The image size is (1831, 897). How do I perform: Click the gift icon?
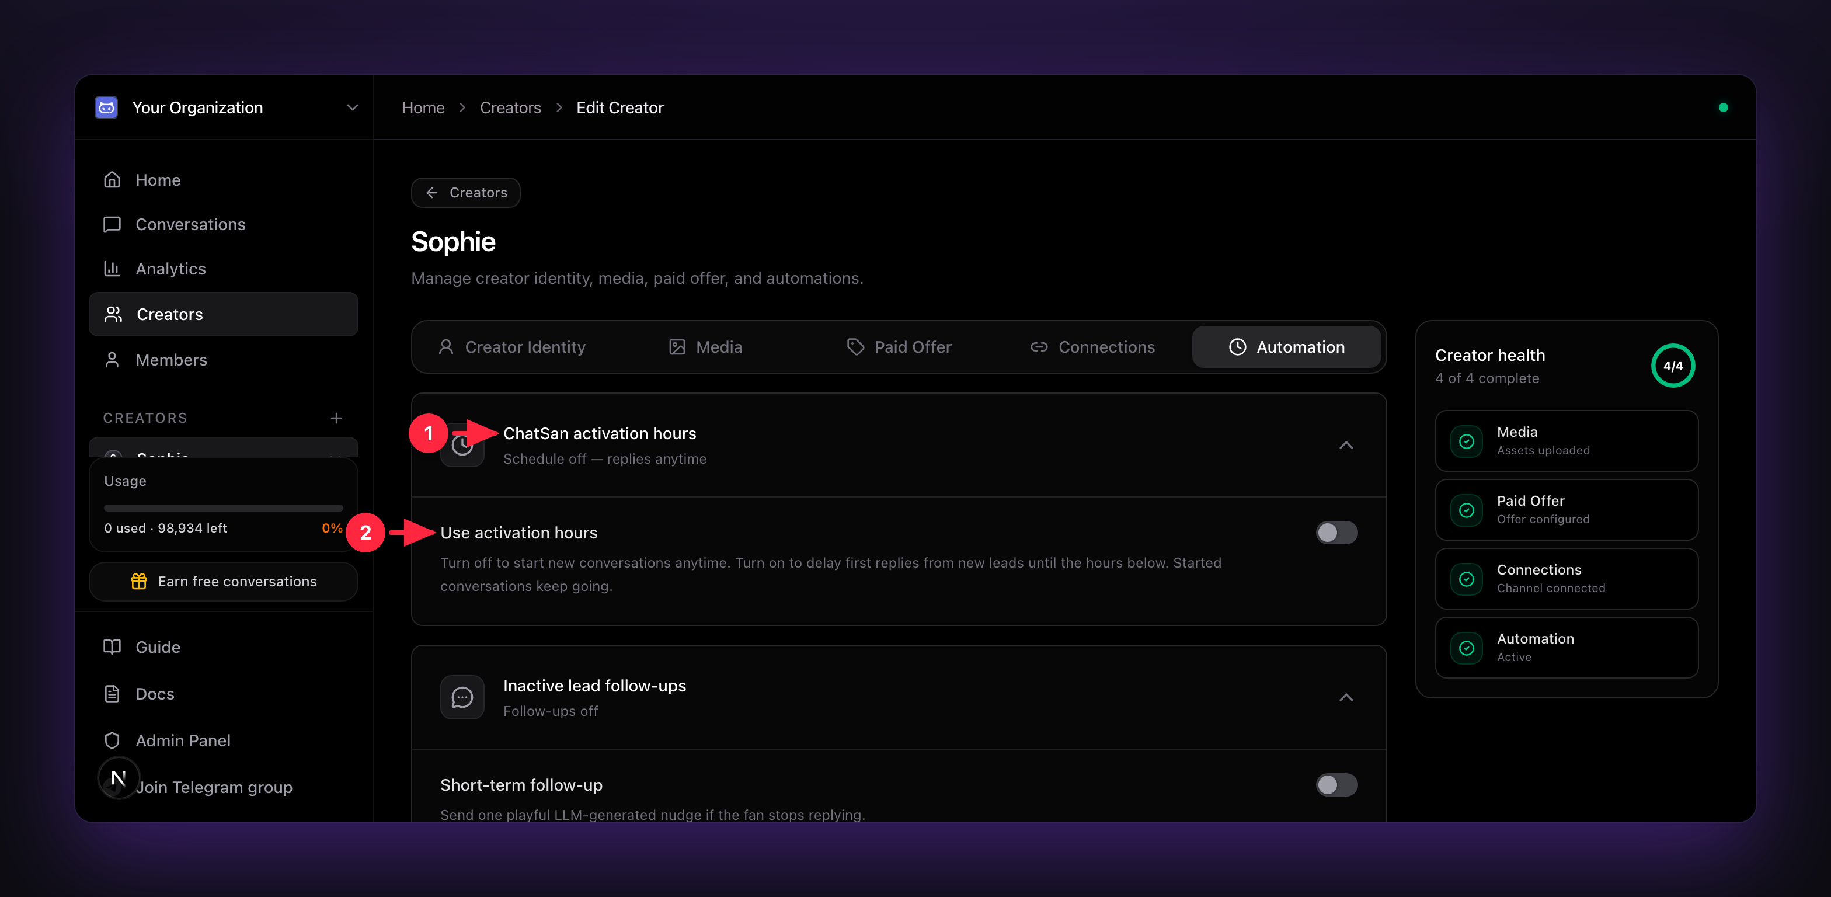tap(140, 582)
